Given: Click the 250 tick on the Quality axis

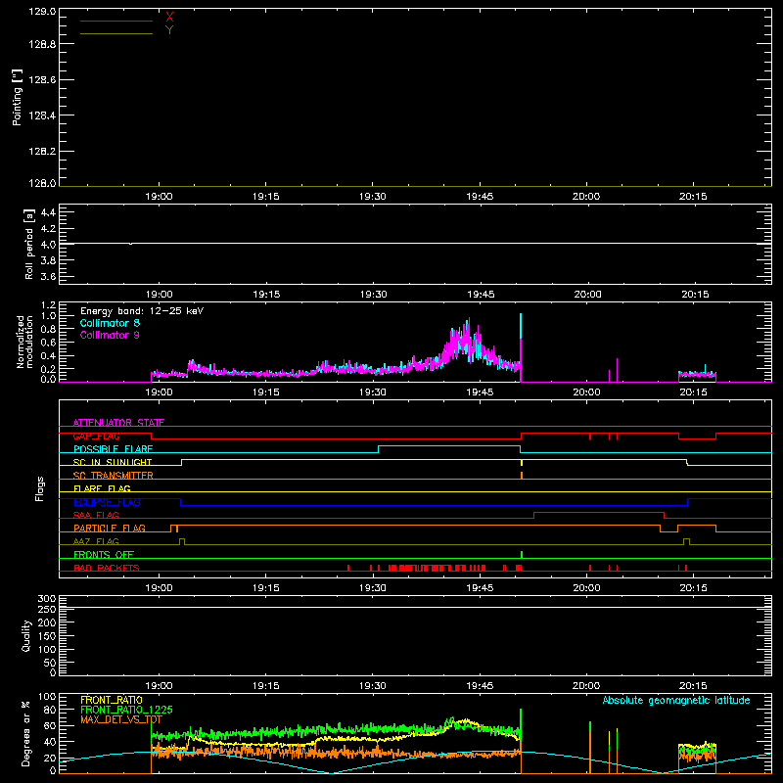Looking at the screenshot, I should (47, 609).
